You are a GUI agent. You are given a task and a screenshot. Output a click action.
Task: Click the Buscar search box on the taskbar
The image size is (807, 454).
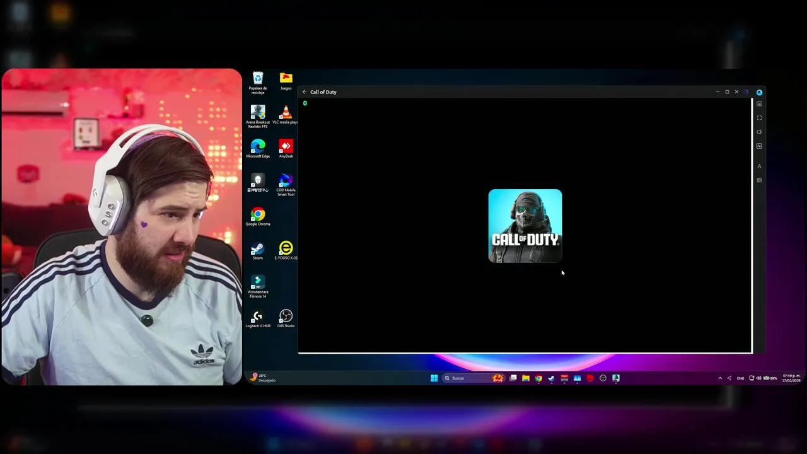point(473,378)
